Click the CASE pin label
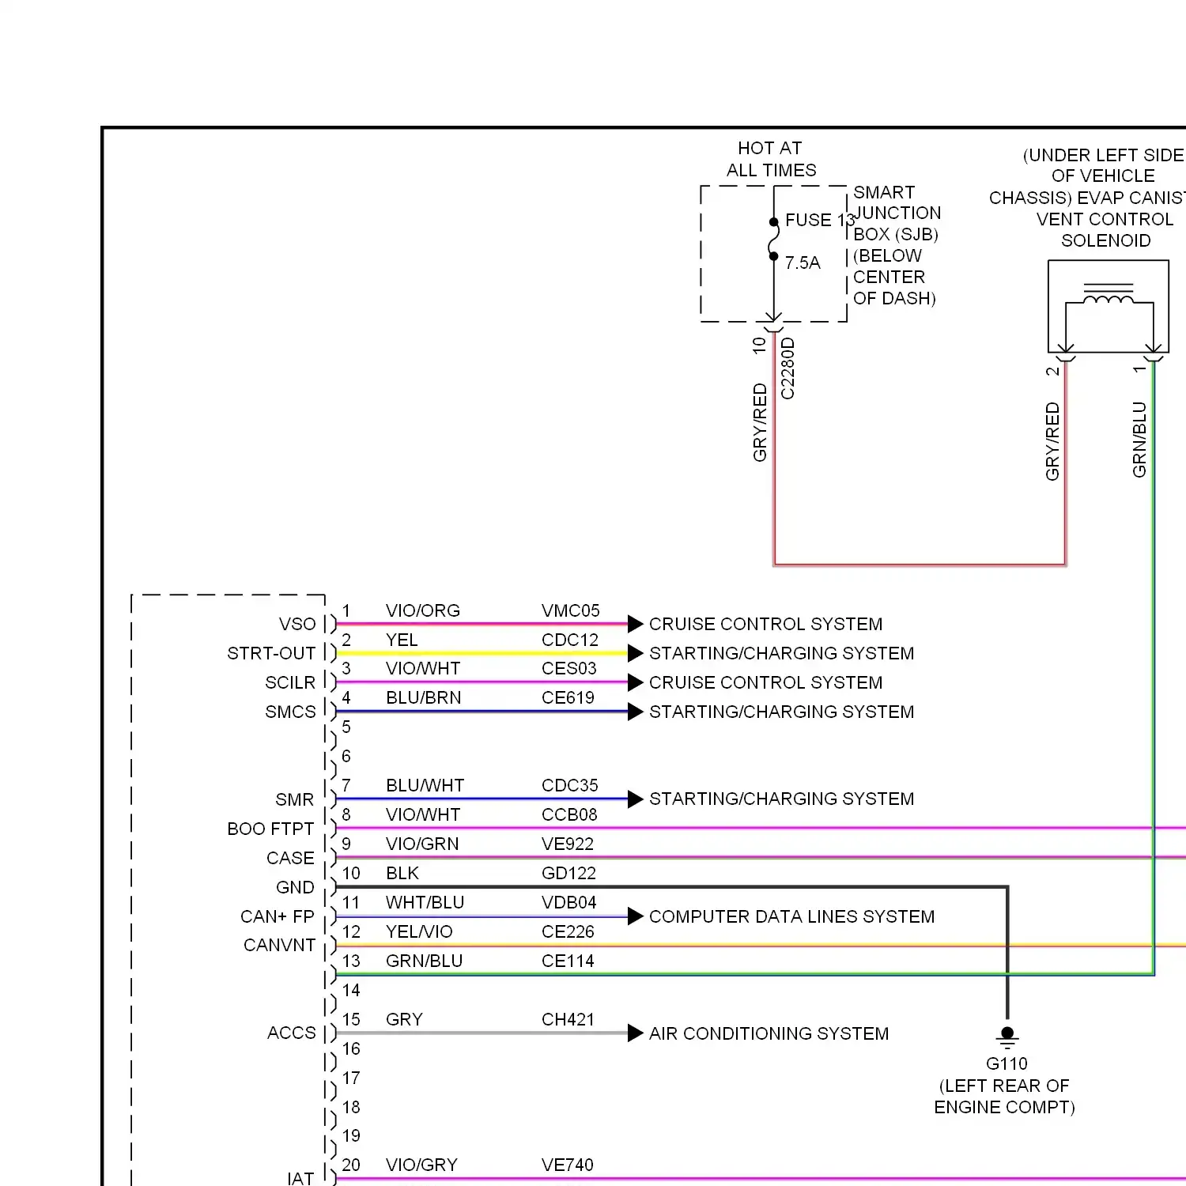The height and width of the screenshot is (1186, 1186). pyautogui.click(x=290, y=858)
